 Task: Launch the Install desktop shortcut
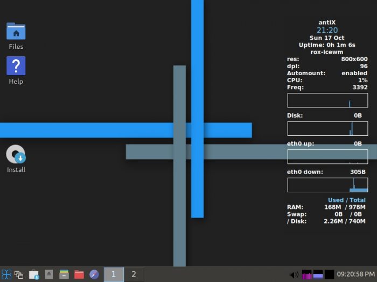16,155
